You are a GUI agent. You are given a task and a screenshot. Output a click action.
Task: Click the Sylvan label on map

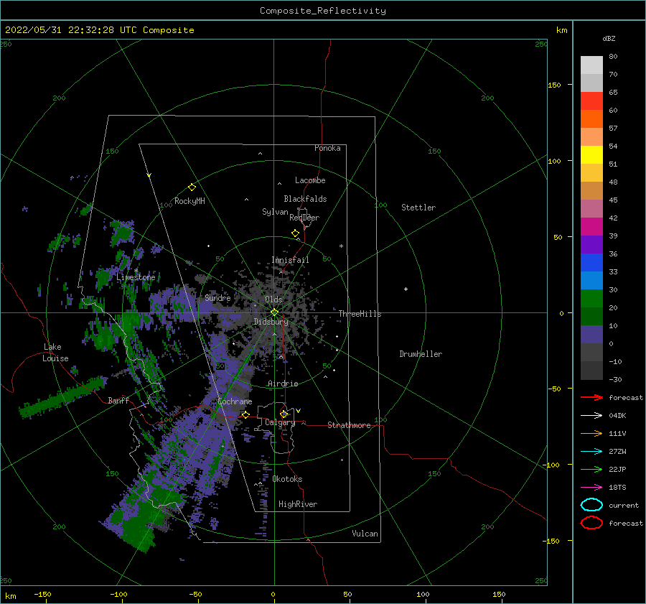click(275, 212)
